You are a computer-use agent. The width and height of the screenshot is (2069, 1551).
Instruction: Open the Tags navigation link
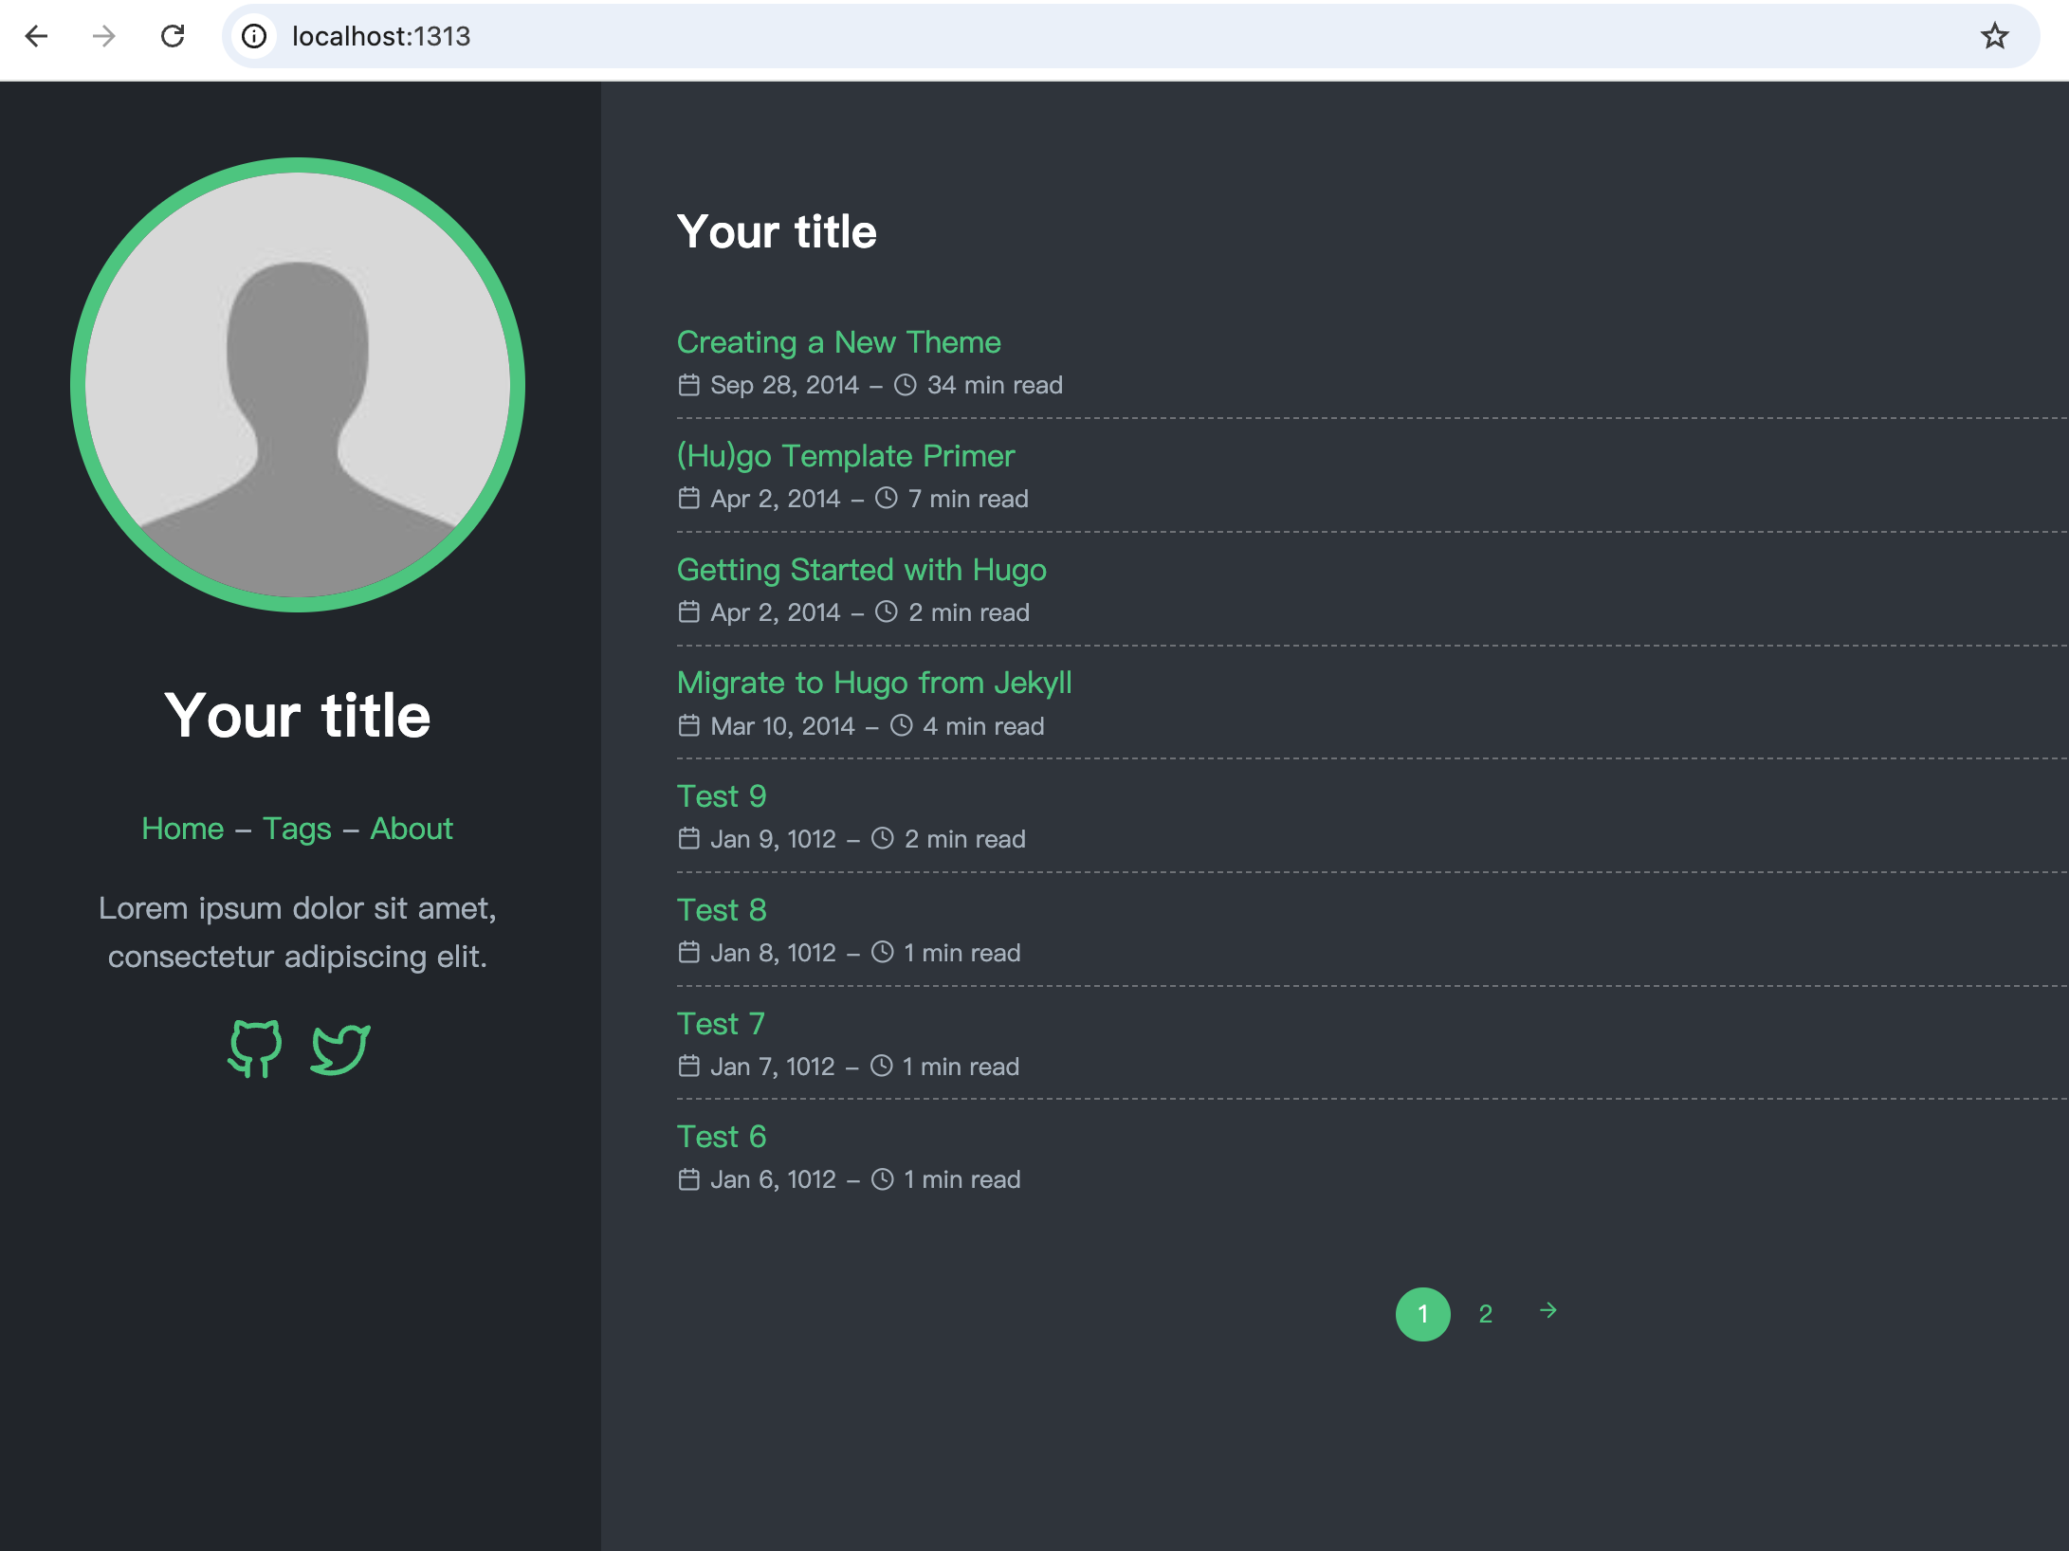pos(297,829)
